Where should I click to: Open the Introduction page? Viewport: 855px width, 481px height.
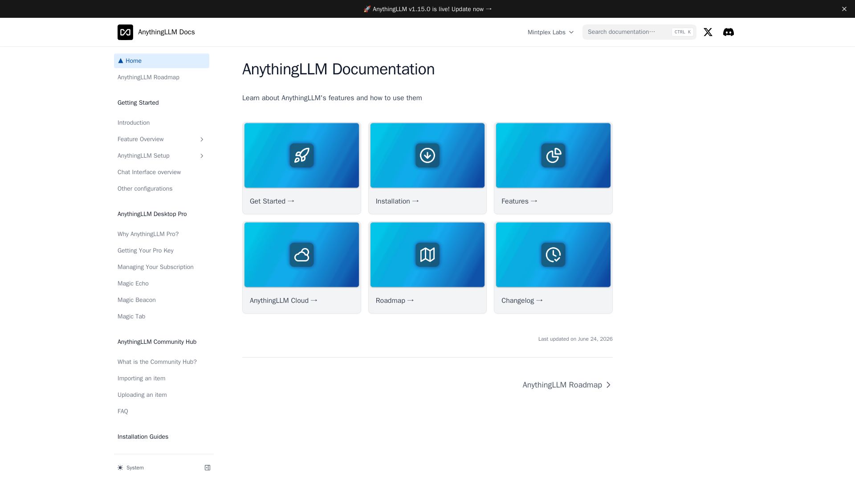coord(162,123)
